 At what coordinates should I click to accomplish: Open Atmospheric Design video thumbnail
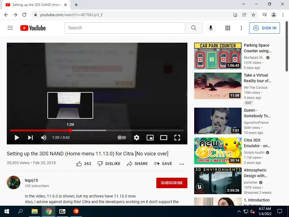(218, 181)
